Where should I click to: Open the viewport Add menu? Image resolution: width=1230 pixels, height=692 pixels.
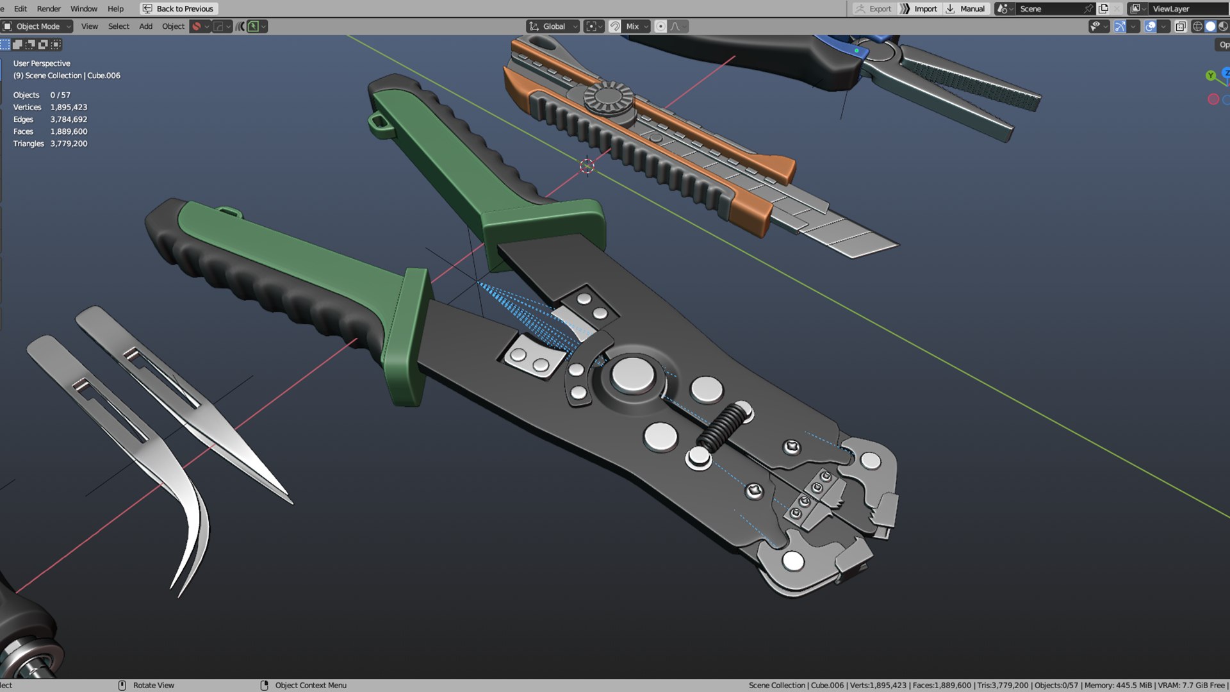point(146,26)
